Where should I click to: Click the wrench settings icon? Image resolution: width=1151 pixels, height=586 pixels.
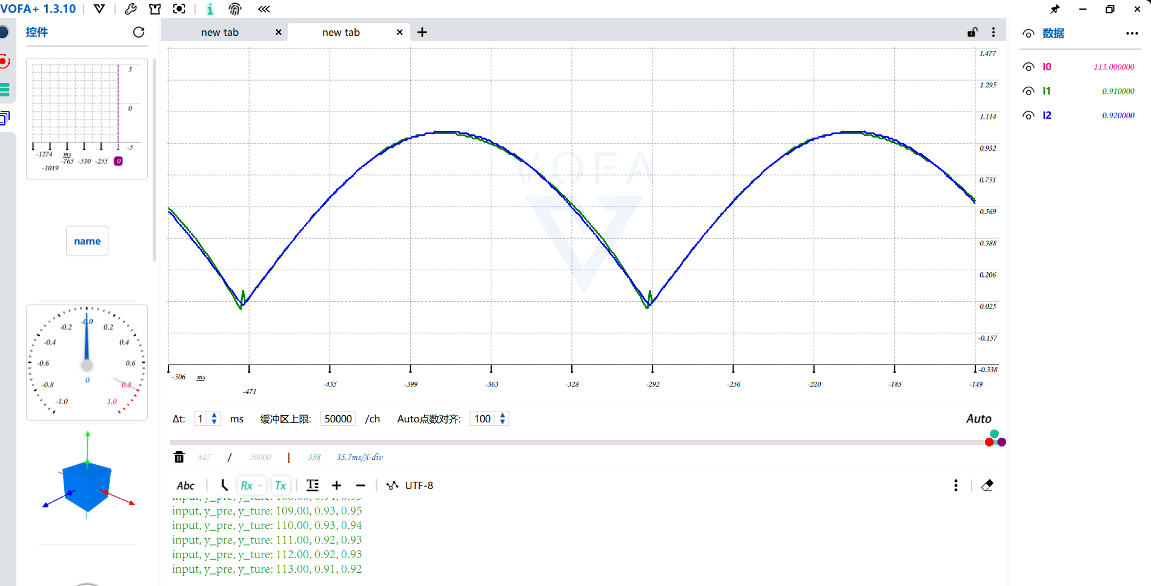click(x=130, y=9)
